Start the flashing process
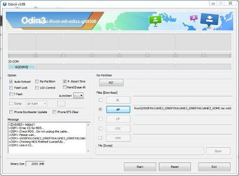 140,167
